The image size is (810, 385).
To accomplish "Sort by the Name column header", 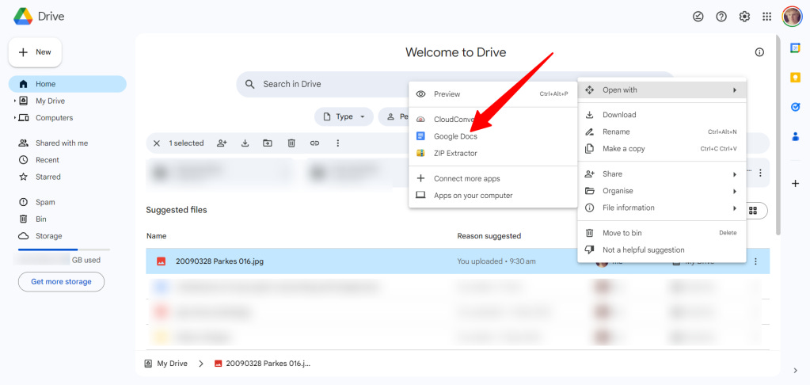I will (157, 236).
